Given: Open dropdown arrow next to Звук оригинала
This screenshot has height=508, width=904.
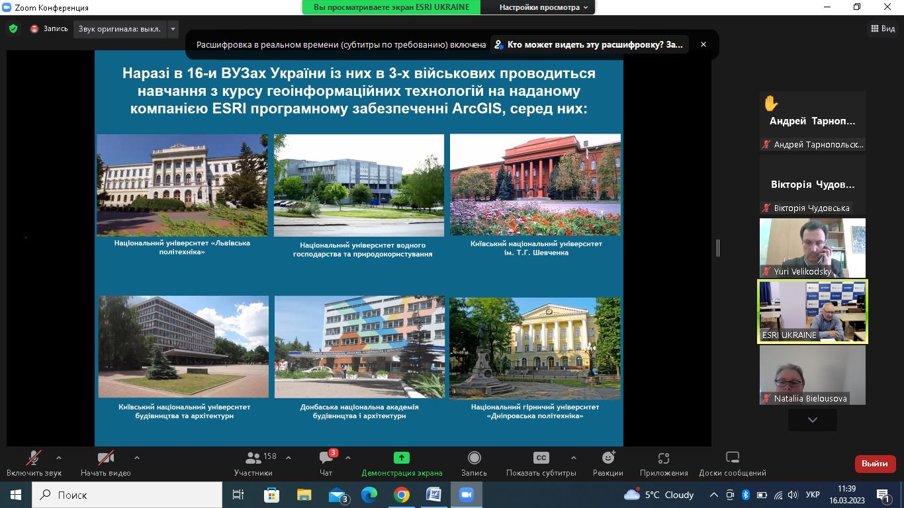Looking at the screenshot, I should (173, 29).
